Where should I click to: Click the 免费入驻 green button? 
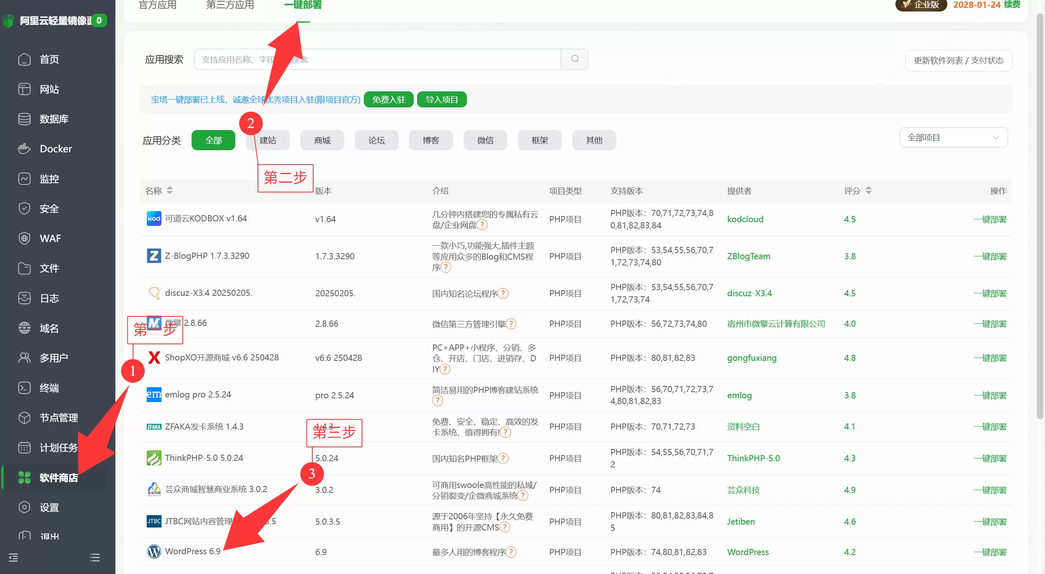click(388, 100)
